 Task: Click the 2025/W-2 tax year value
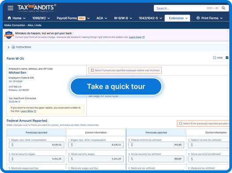point(14,102)
